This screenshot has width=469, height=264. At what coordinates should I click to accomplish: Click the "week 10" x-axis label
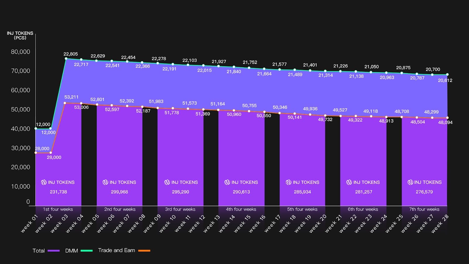(167, 224)
